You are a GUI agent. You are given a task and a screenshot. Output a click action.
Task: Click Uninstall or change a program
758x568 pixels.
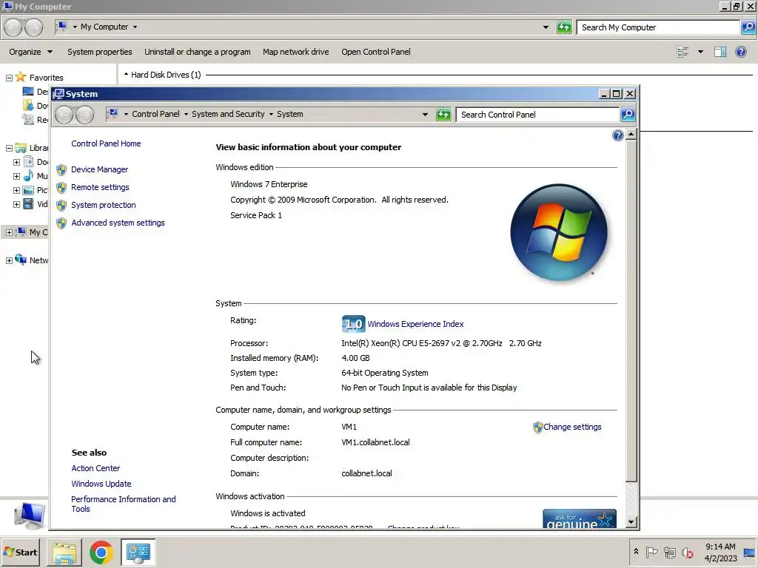pyautogui.click(x=197, y=52)
